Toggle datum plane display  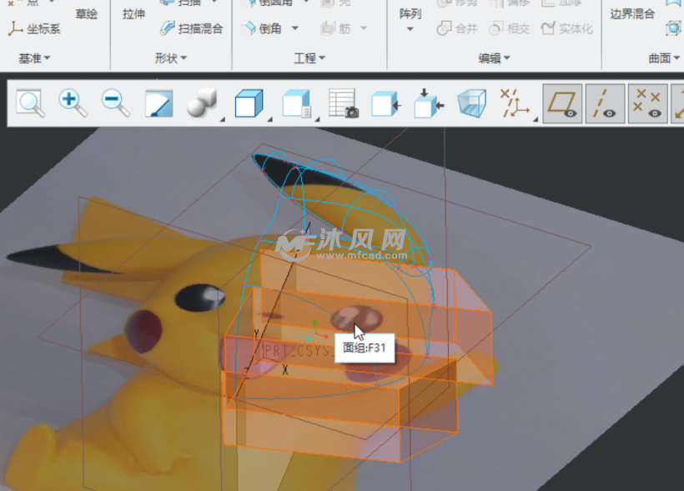coord(562,103)
